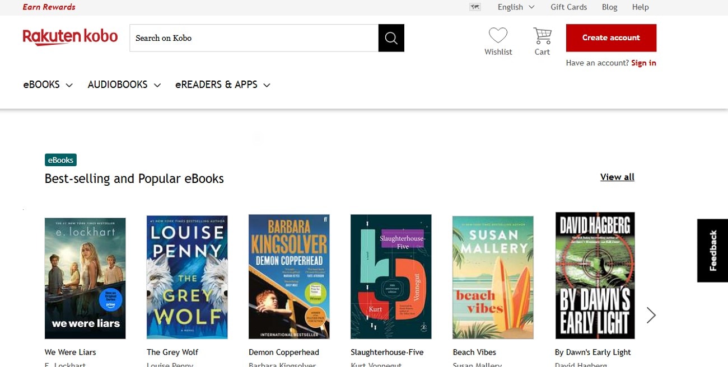Image resolution: width=728 pixels, height=367 pixels.
Task: Open the English language dropdown
Action: coord(516,7)
